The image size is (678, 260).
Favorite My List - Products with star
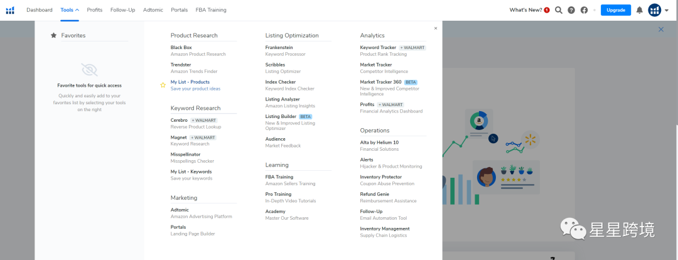[x=163, y=85]
